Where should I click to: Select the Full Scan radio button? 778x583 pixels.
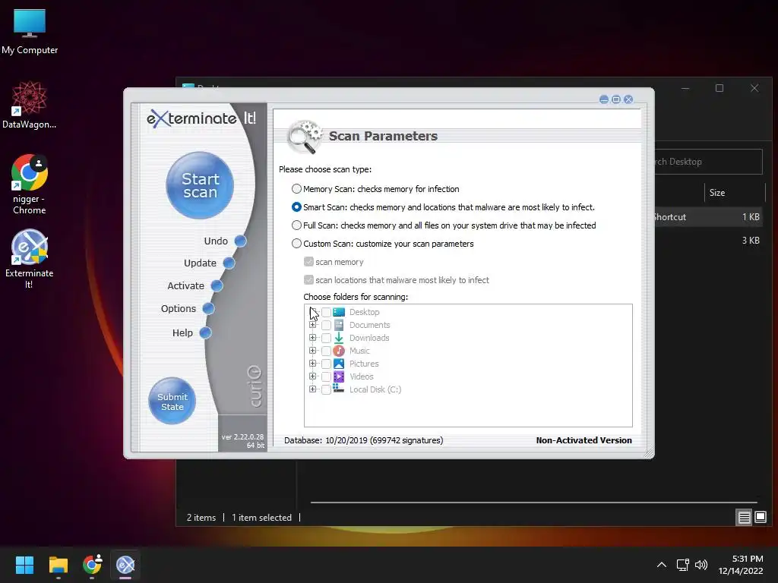[296, 225]
